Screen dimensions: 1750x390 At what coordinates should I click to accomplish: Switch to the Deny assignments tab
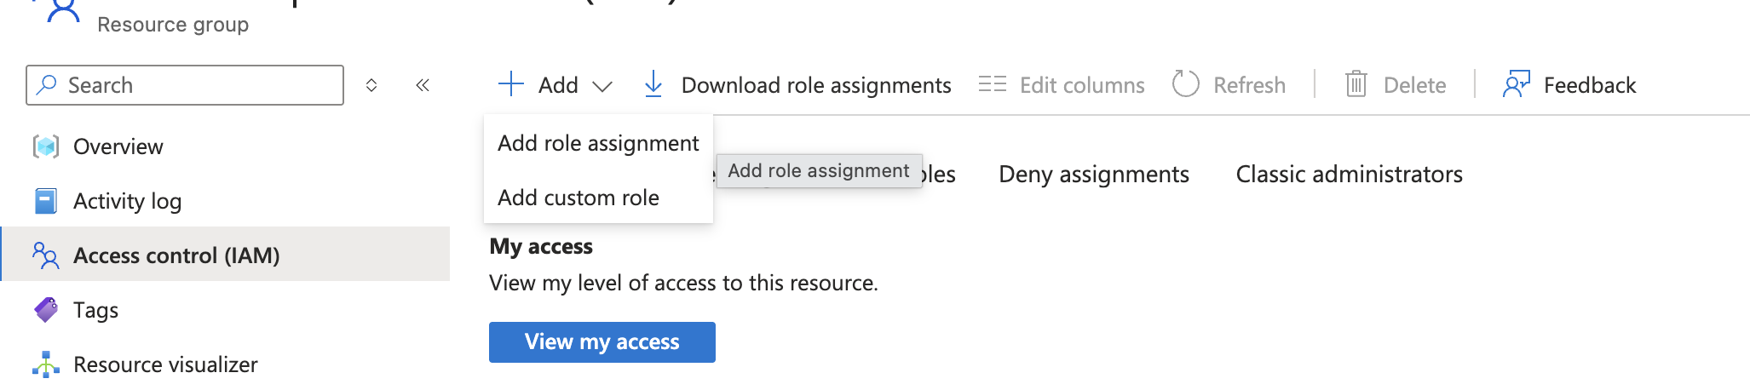coord(1093,175)
